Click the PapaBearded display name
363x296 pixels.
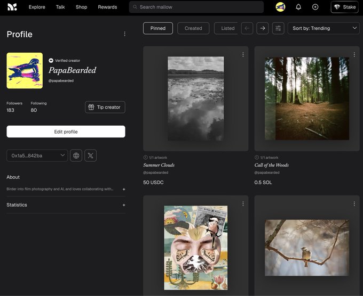[x=72, y=70]
